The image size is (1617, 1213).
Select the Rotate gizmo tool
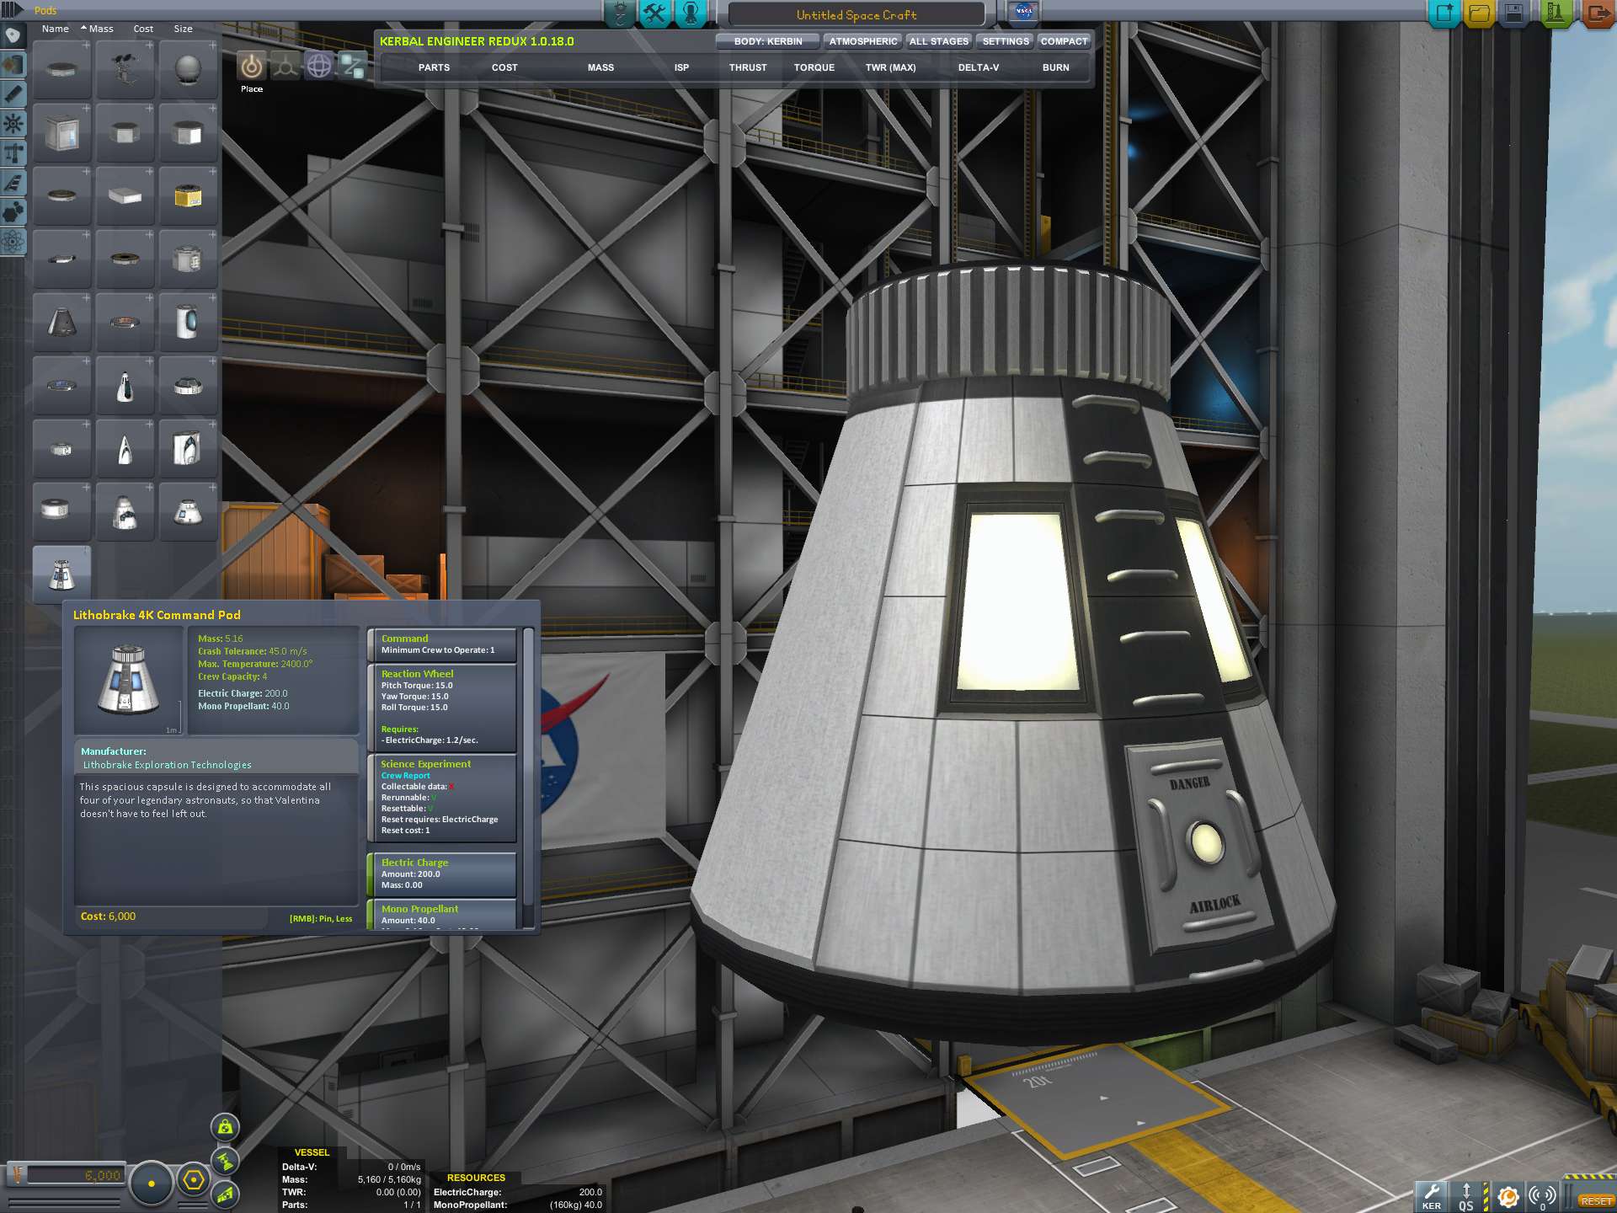(318, 66)
